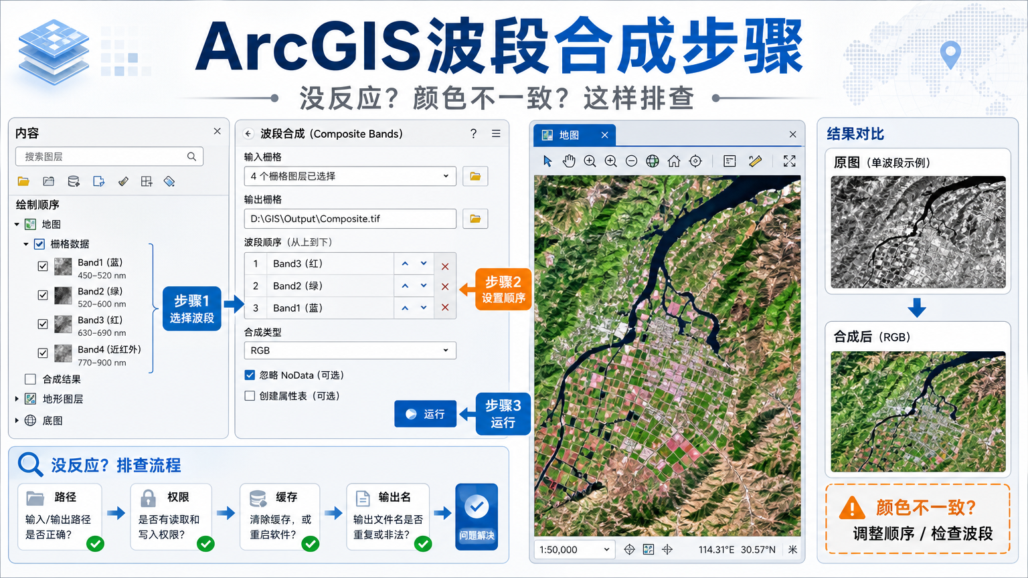1028x578 pixels.
Task: Click the grid table icon in the Contents toolbar
Action: [x=147, y=181]
